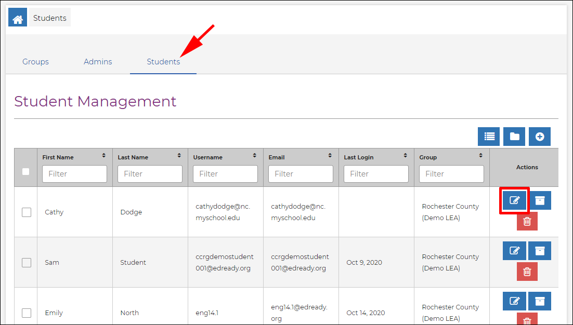
Task: Check the box for Cathy Dodge
Action: point(27,212)
